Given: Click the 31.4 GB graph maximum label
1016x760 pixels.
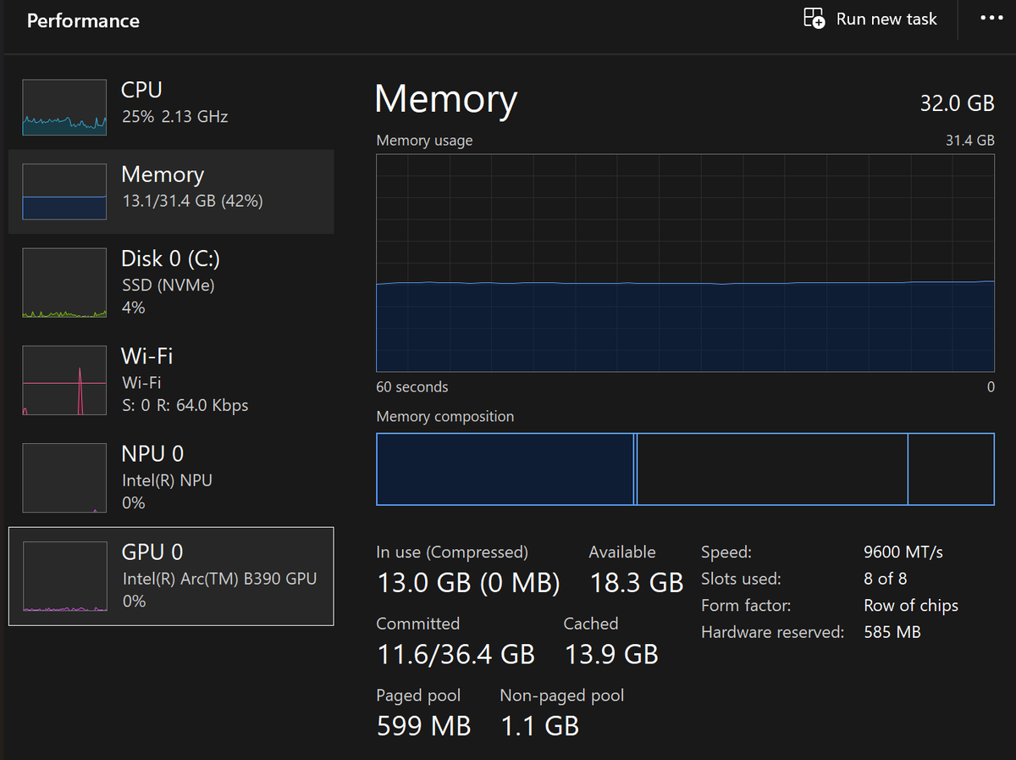Looking at the screenshot, I should coord(970,141).
